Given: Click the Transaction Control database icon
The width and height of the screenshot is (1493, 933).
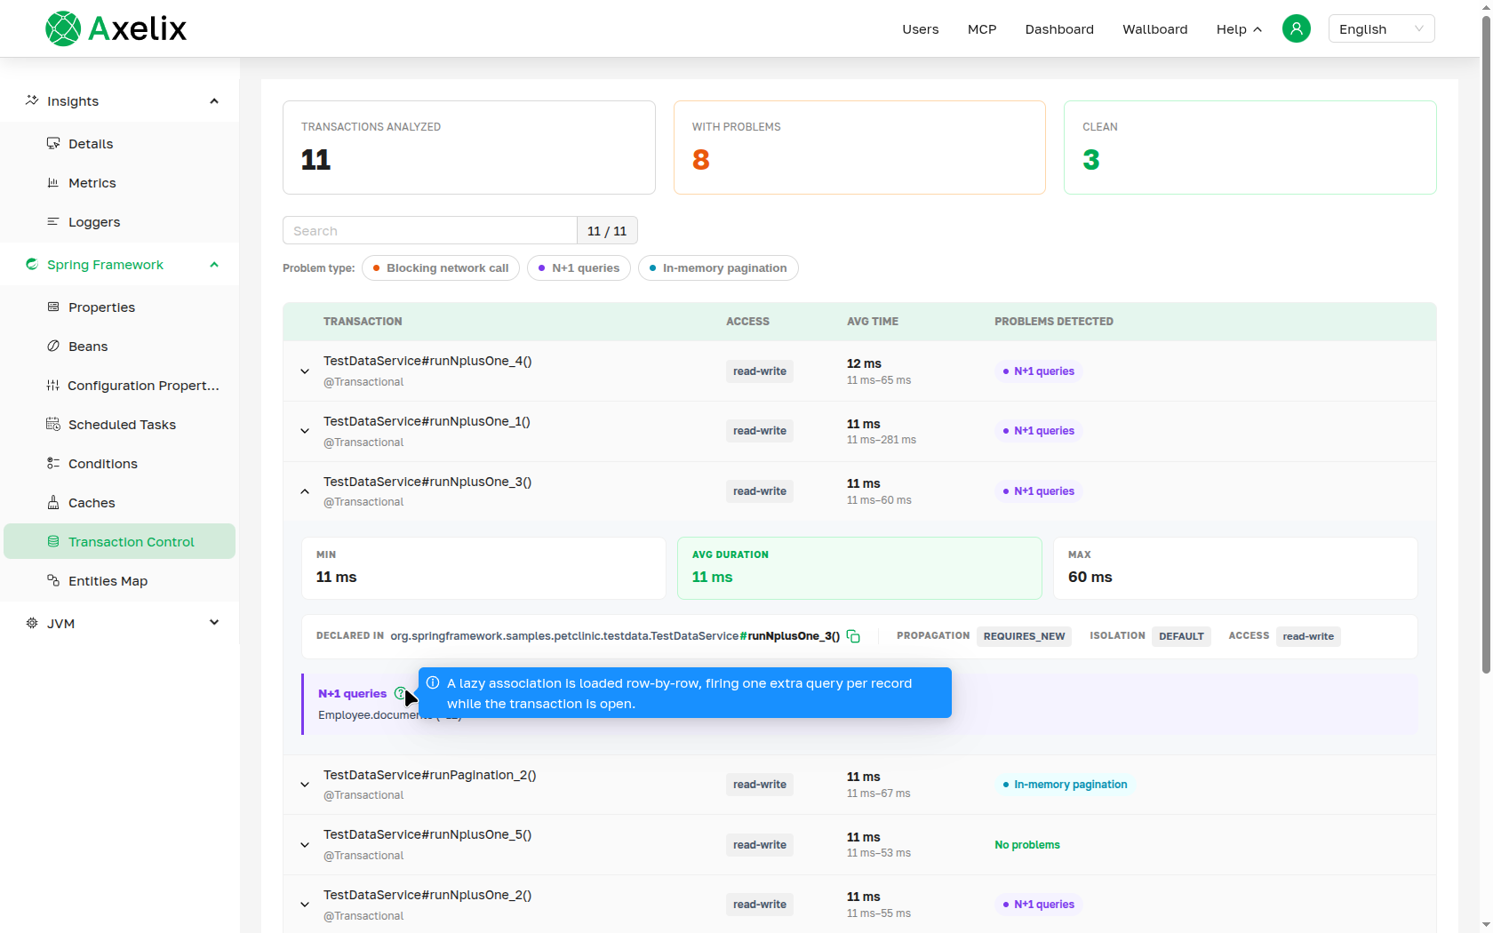Looking at the screenshot, I should [x=53, y=541].
